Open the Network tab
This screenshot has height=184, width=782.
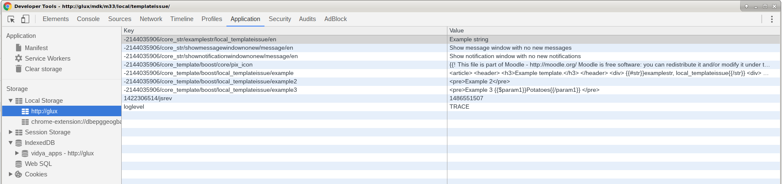[x=151, y=19]
